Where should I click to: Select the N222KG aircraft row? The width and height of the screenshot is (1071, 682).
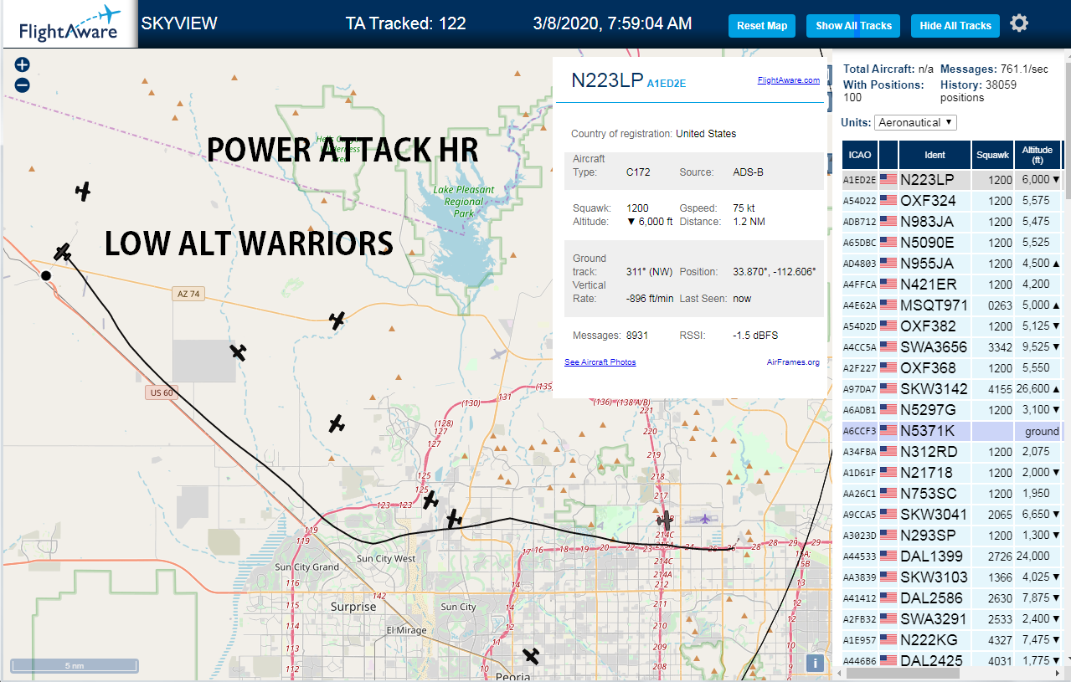(952, 640)
